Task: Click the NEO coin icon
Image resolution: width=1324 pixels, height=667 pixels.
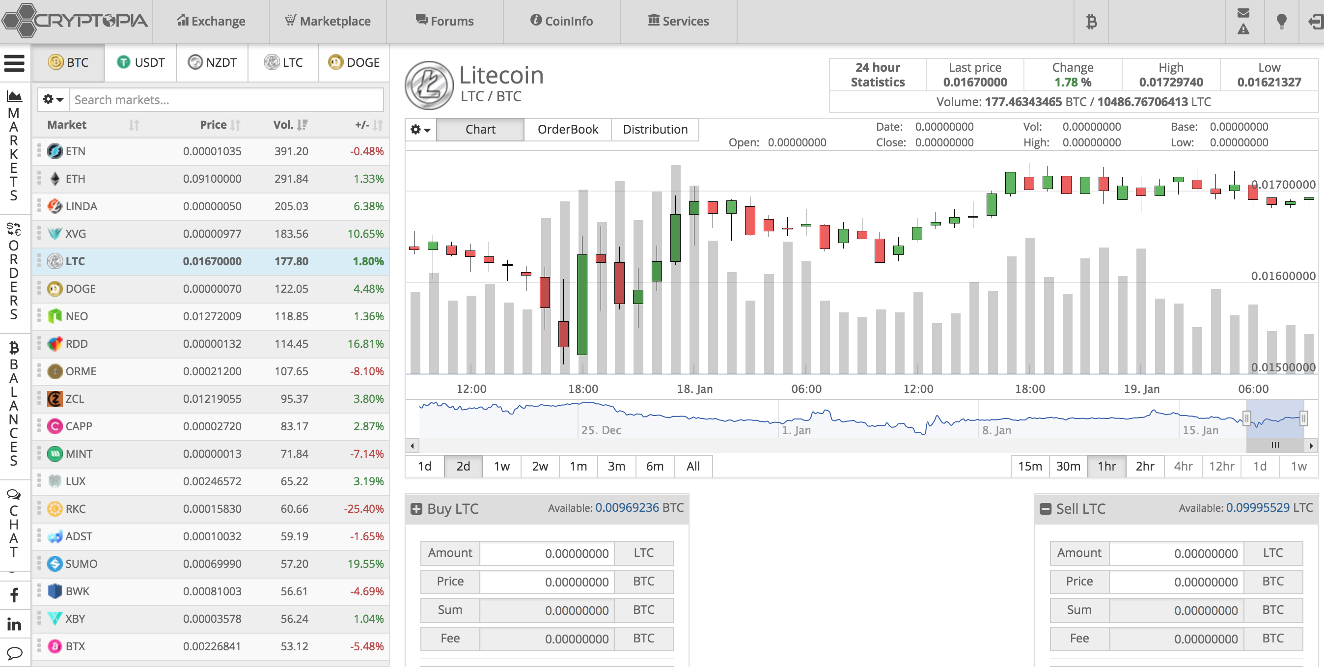Action: coord(55,316)
